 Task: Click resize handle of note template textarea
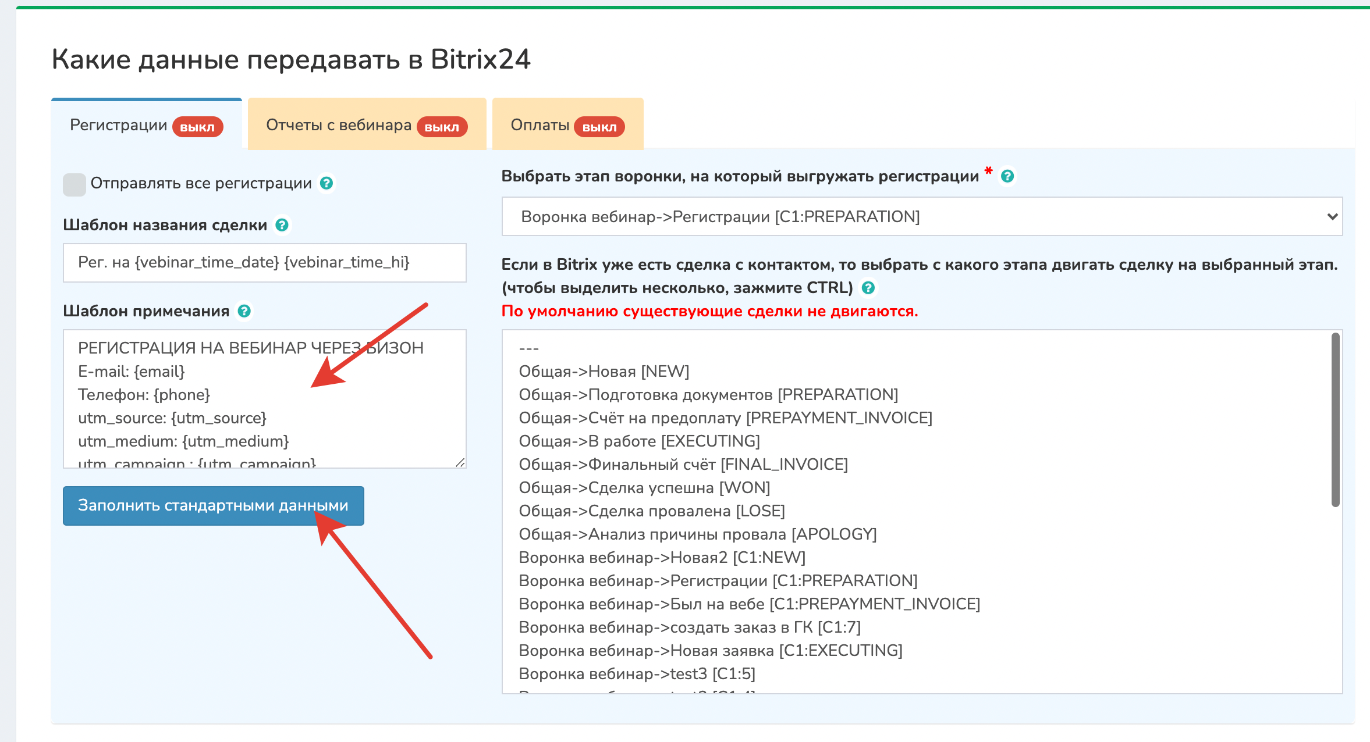[460, 462]
